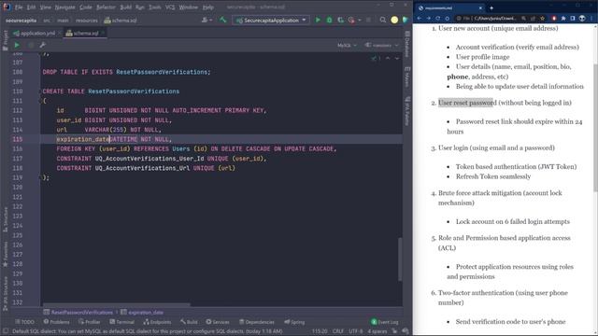Image resolution: width=598 pixels, height=336 pixels.
Task: Toggle read-only lock icon in status bar
Action: (394, 331)
